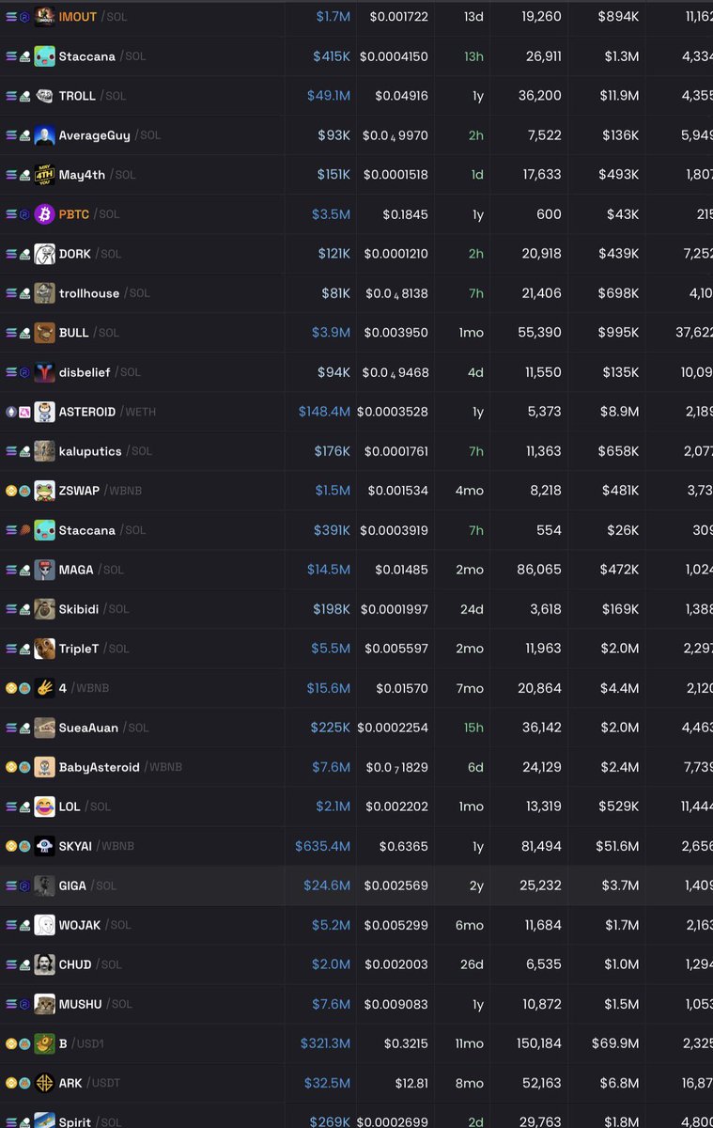The image size is (713, 1128).
Task: Click the DORK token logo
Action: pyautogui.click(x=44, y=254)
